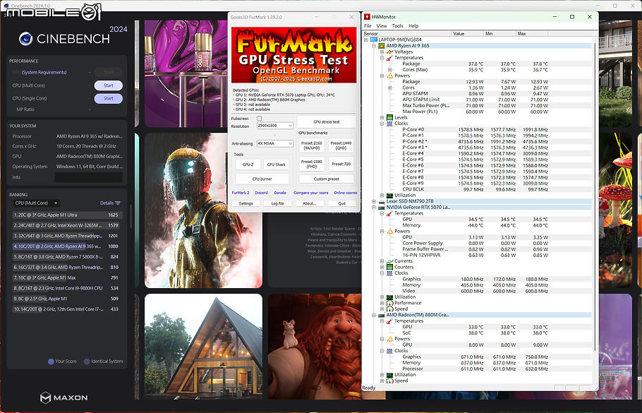Click the thermometer icon under AMD Radeon(TM) 880M
The width and height of the screenshot is (642, 413).
(x=389, y=321)
